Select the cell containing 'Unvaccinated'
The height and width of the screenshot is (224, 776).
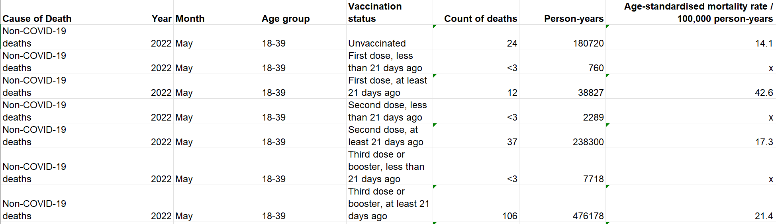pyautogui.click(x=390, y=37)
